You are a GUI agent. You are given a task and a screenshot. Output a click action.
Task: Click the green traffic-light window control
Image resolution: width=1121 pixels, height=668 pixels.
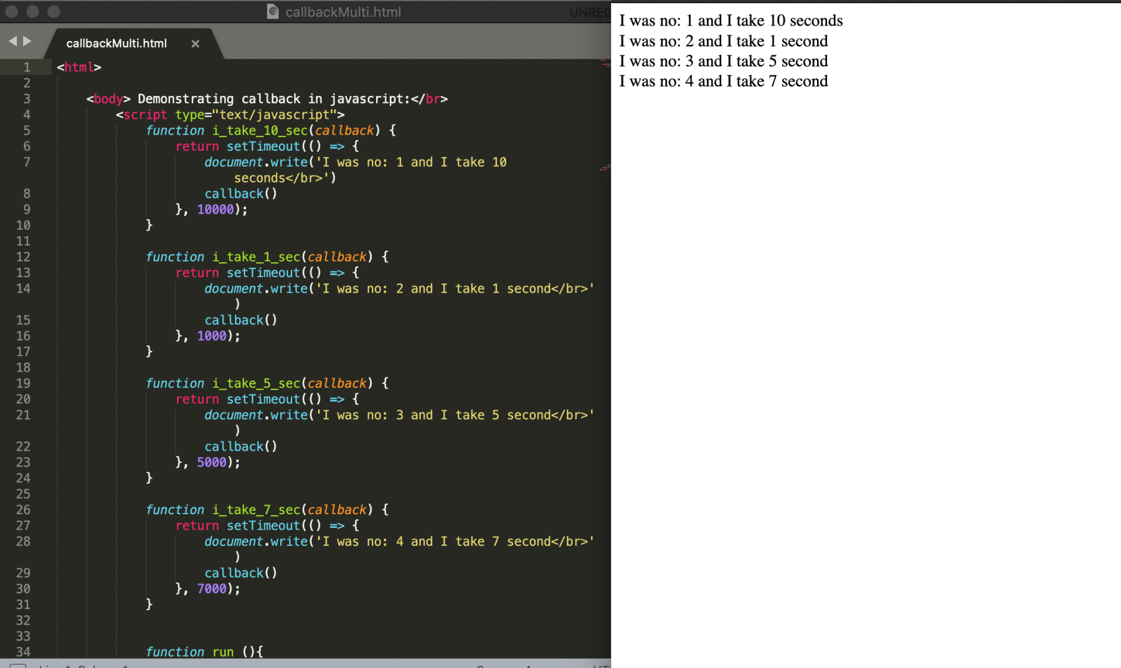coord(54,11)
